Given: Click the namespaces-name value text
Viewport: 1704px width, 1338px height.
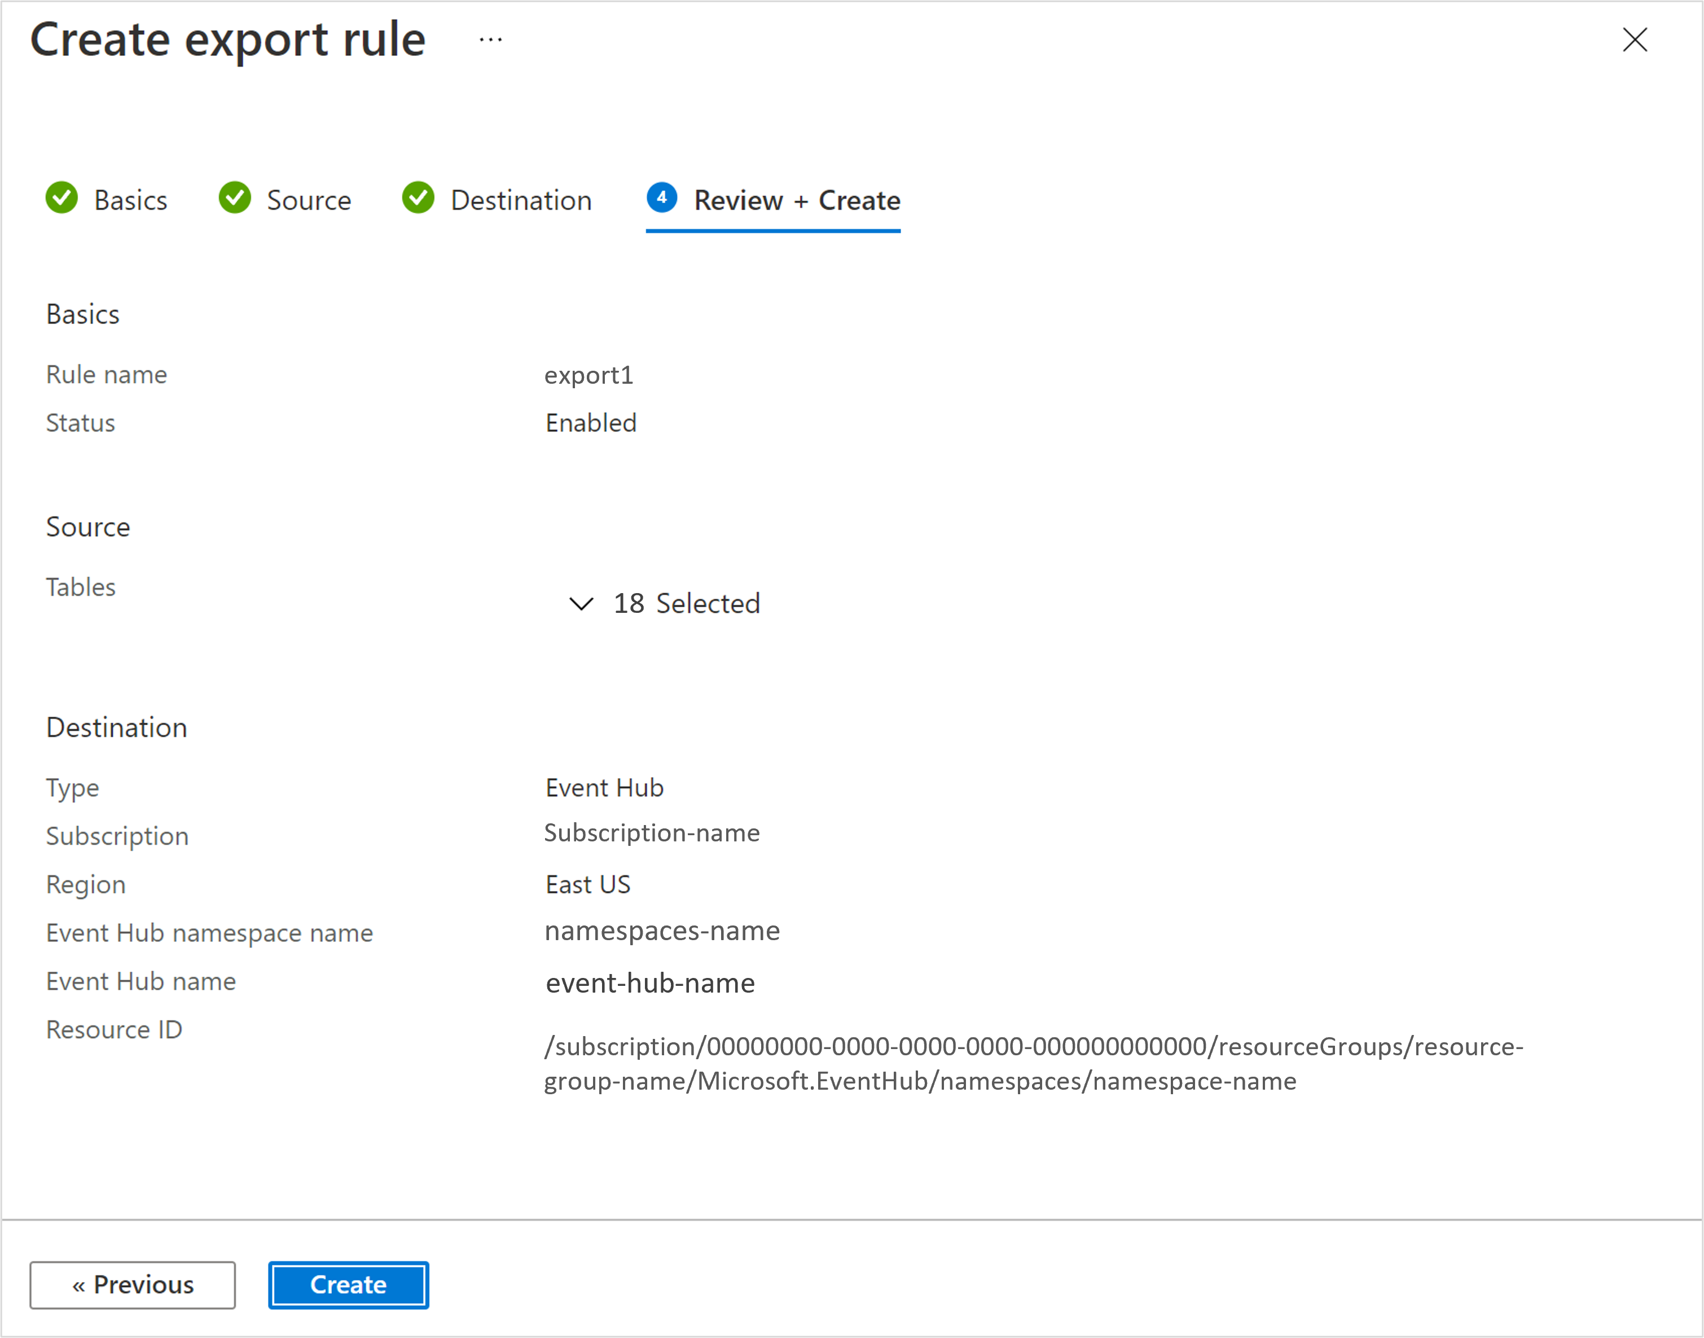Looking at the screenshot, I should pos(662,931).
